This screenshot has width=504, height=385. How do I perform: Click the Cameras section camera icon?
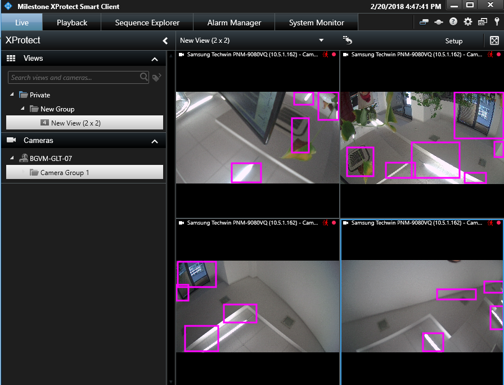tap(11, 140)
